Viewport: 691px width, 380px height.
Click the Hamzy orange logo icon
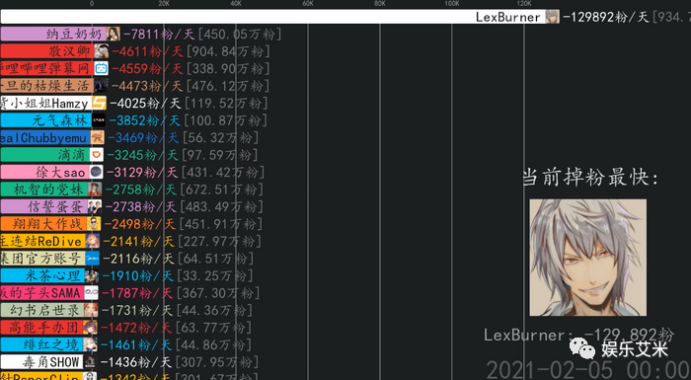pyautogui.click(x=99, y=104)
